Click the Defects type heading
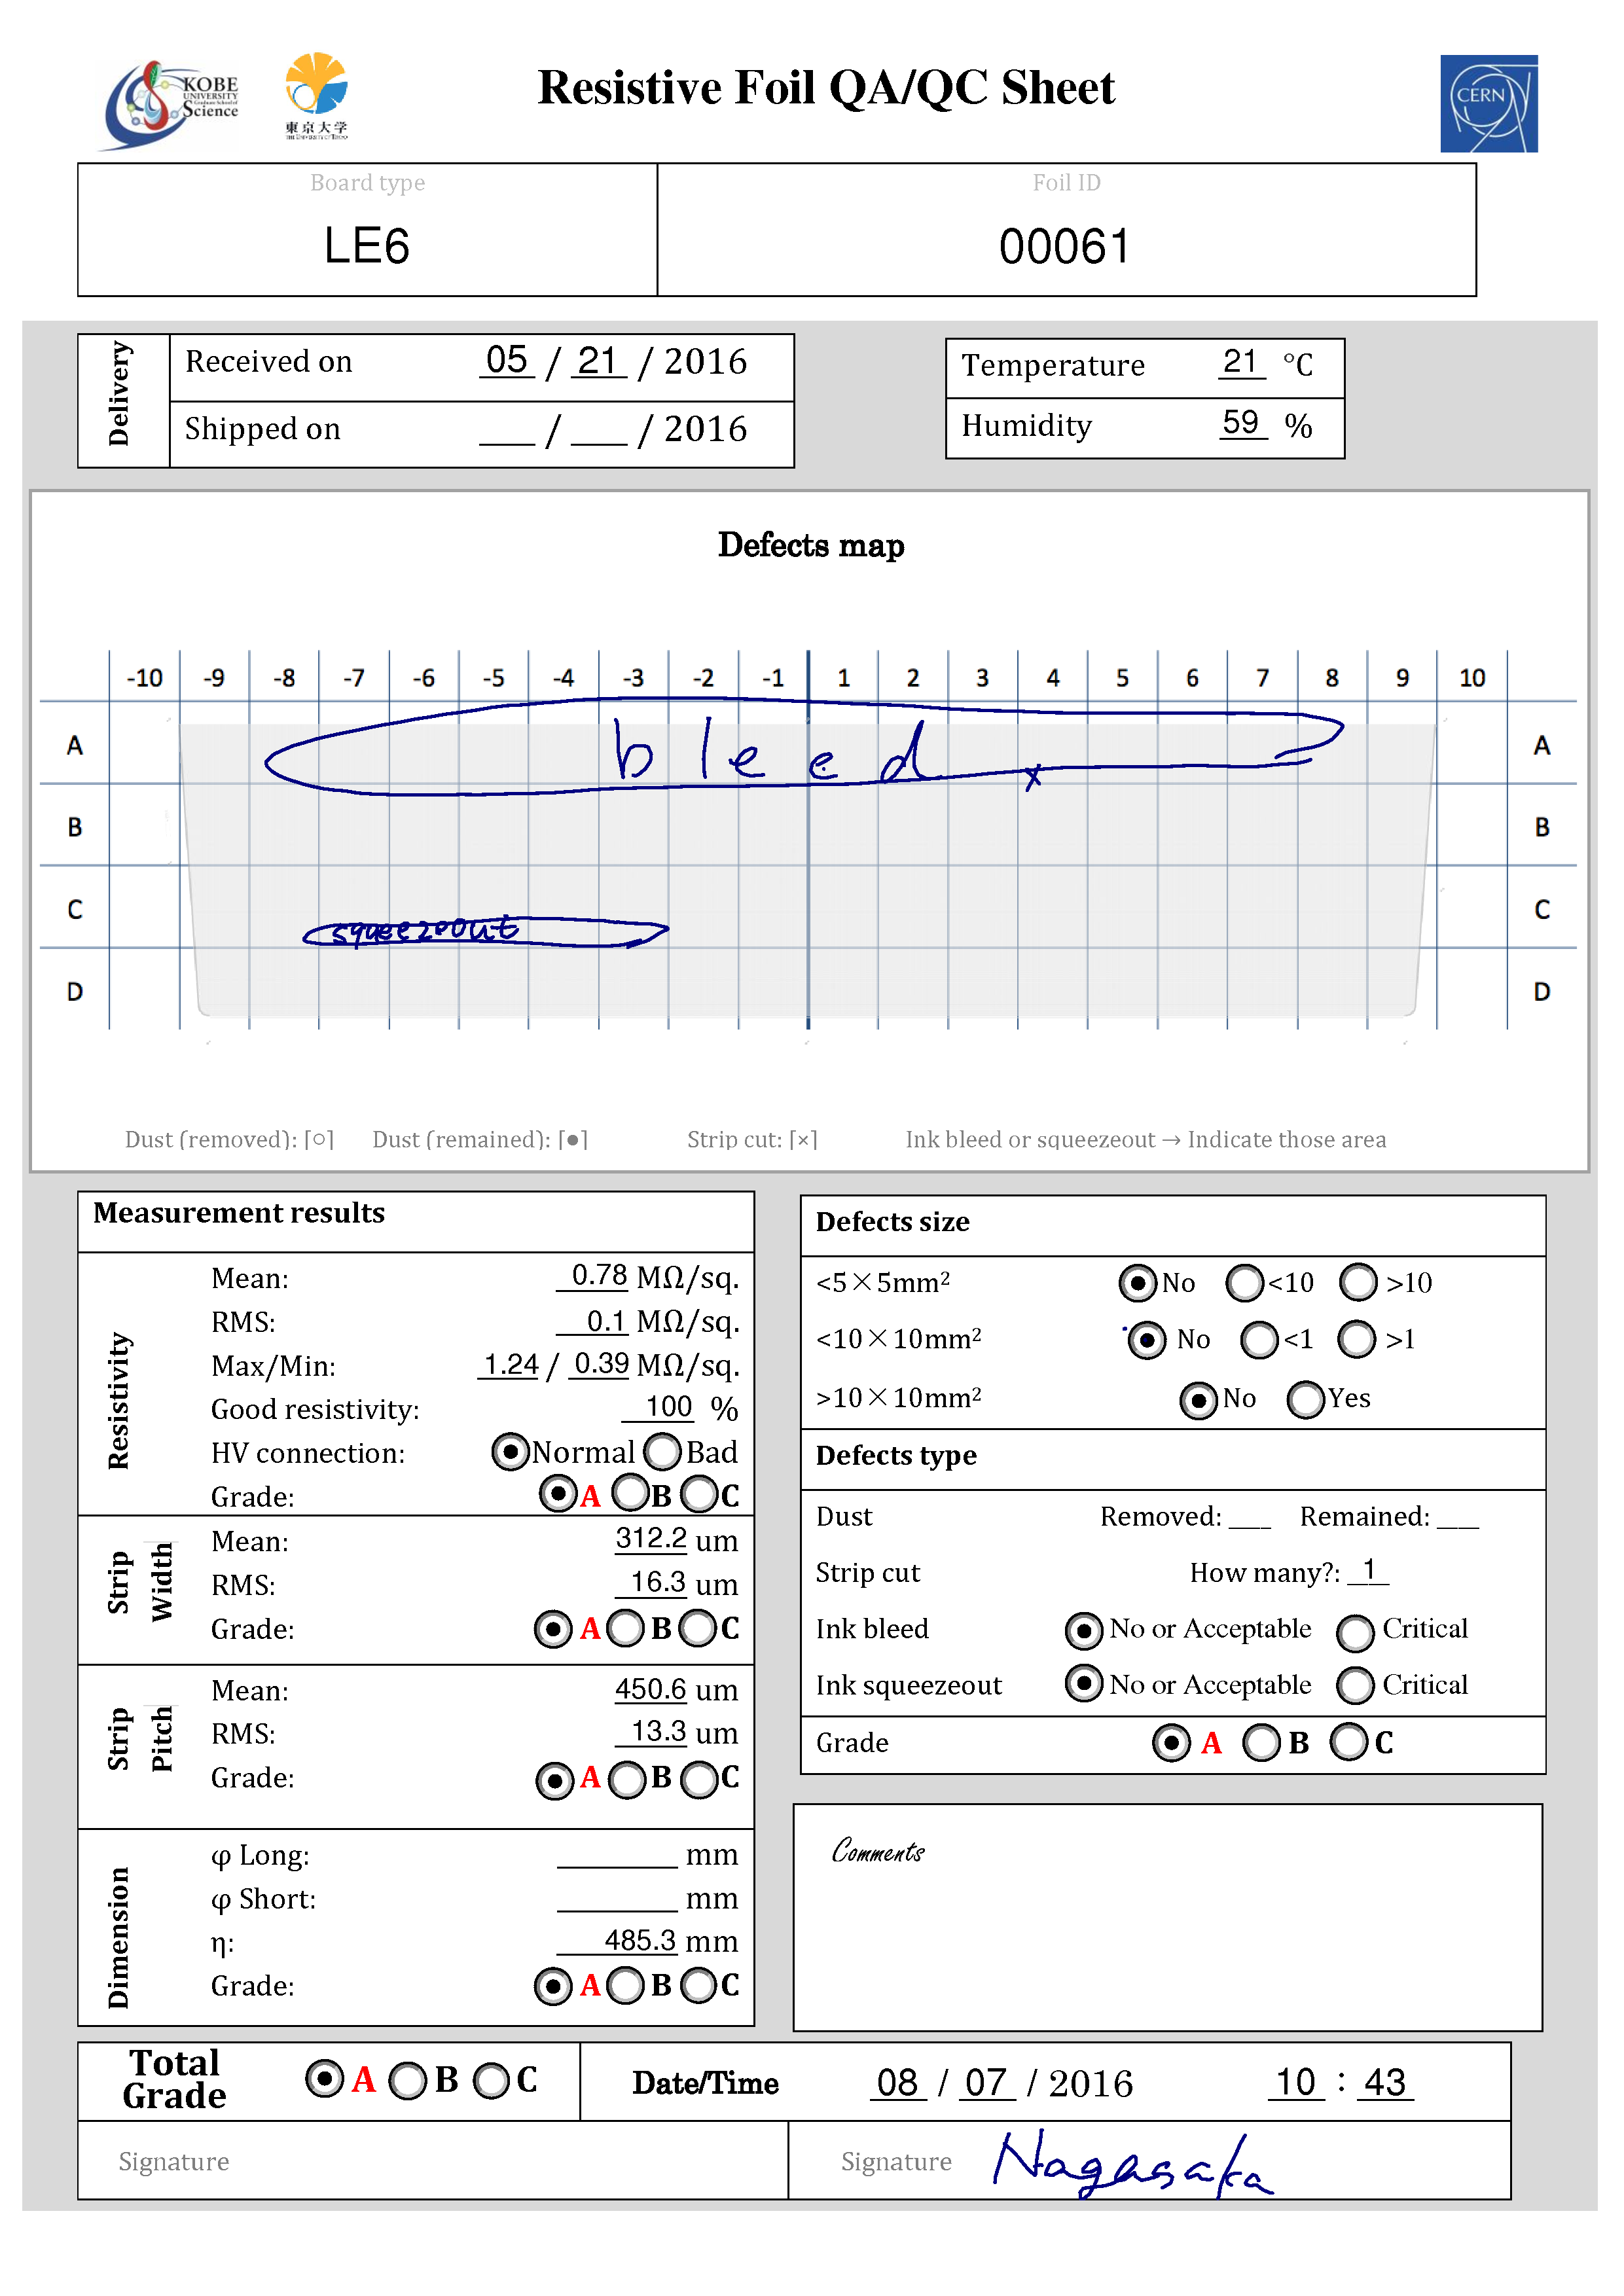 [896, 1456]
